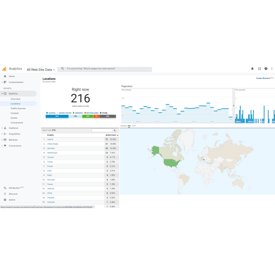This screenshot has width=275, height=275.
Task: Click the Realtime clock icon
Action: pyautogui.click(x=5, y=93)
